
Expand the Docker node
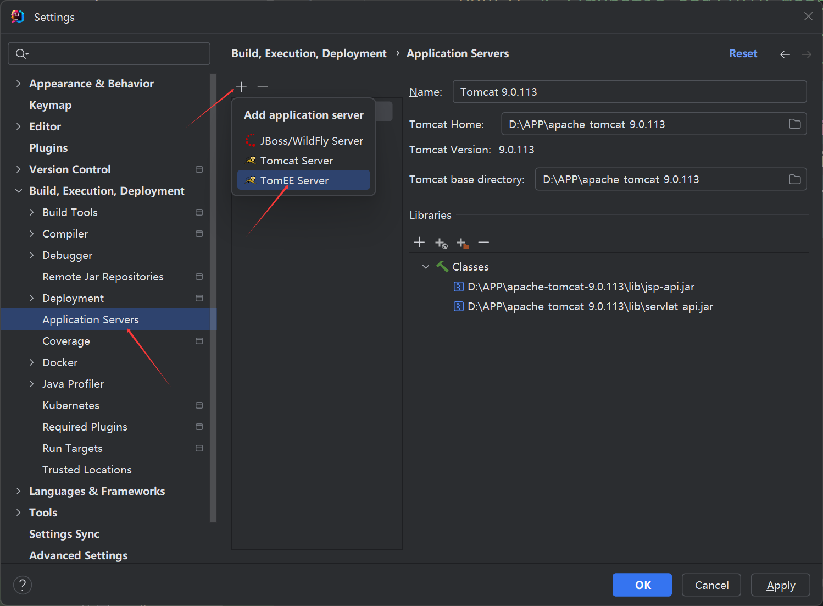pos(31,362)
